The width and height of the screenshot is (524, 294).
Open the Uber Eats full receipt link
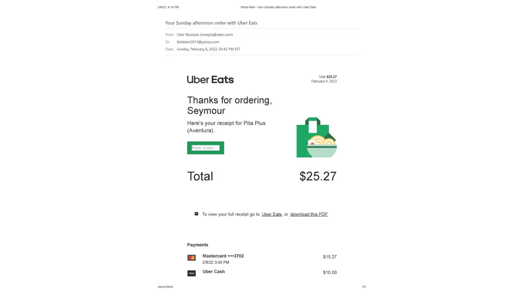[x=271, y=214]
